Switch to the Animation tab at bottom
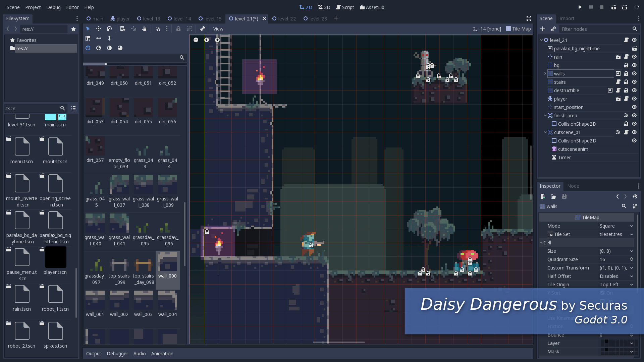 pos(162,353)
